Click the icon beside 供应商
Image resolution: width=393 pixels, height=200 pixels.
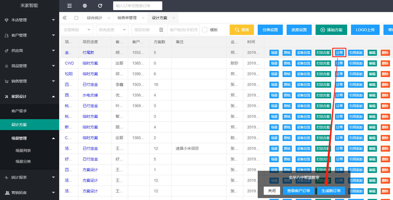[x=7, y=51]
